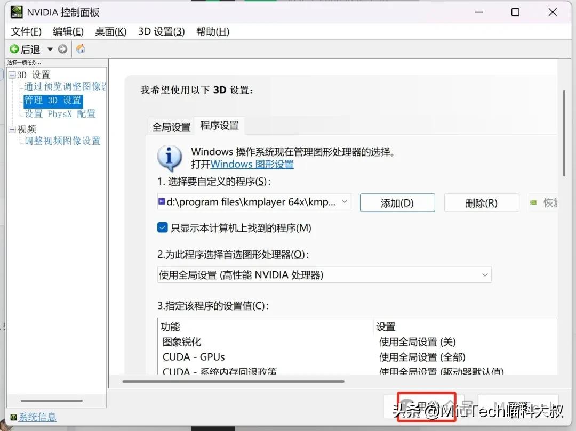
Task: Select 设置 PhysX 配置 tree item
Action: 60,114
